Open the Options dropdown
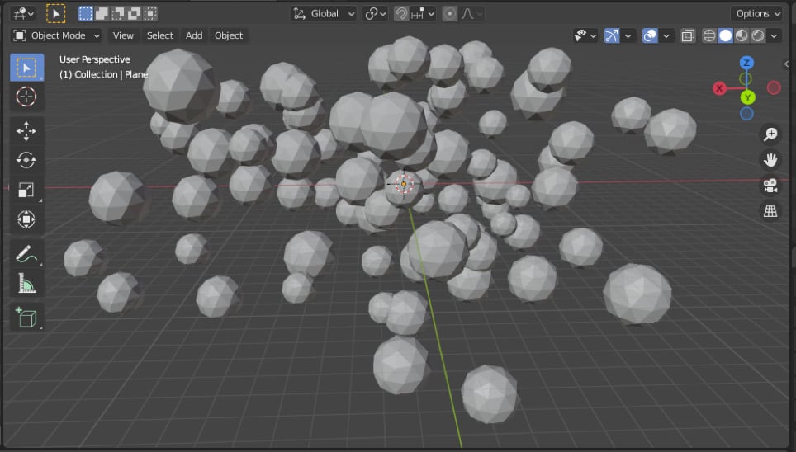Viewport: 796px width, 452px height. click(756, 14)
